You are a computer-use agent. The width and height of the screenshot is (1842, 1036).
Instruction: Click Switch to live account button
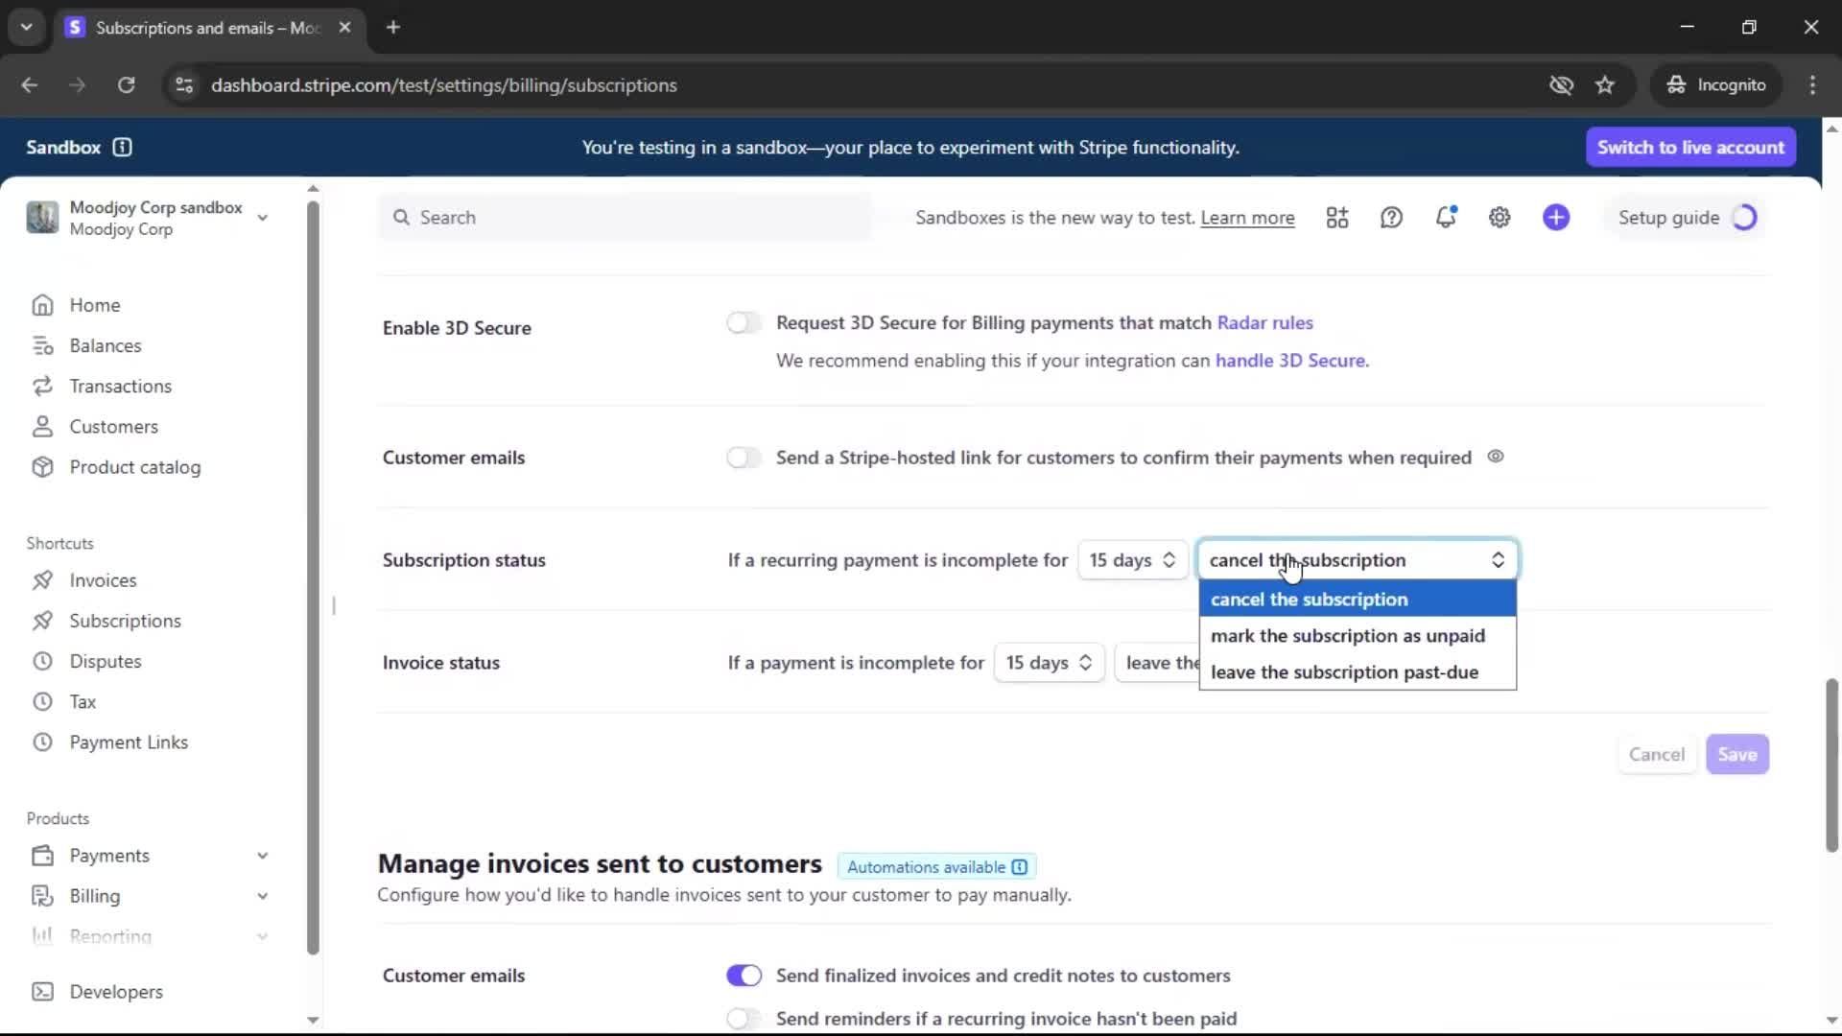1689,147
